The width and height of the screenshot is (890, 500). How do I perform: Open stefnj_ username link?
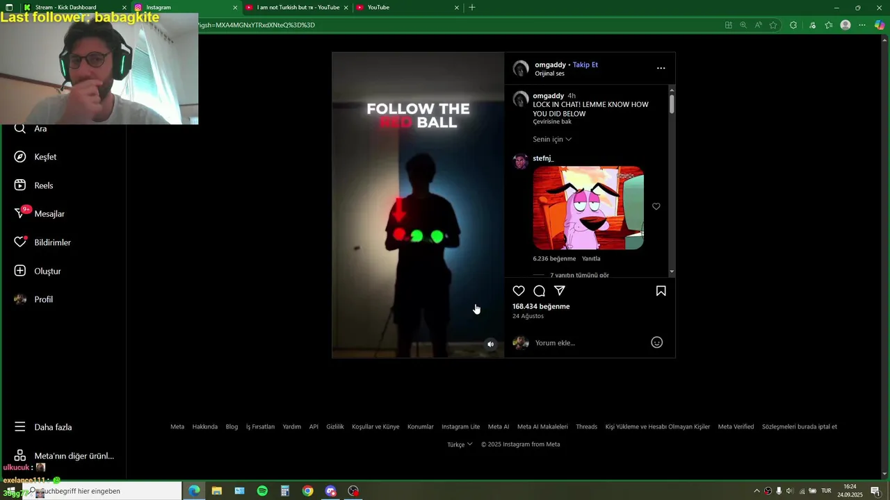coord(543,158)
